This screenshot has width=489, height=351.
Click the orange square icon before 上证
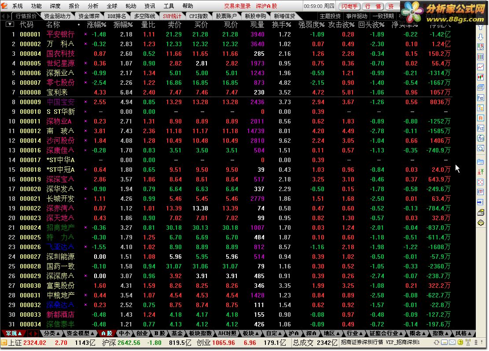point(4,343)
